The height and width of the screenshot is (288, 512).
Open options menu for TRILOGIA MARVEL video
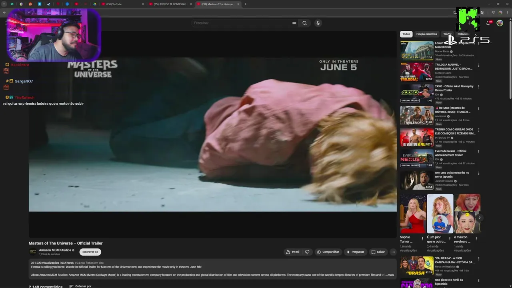pos(478,65)
